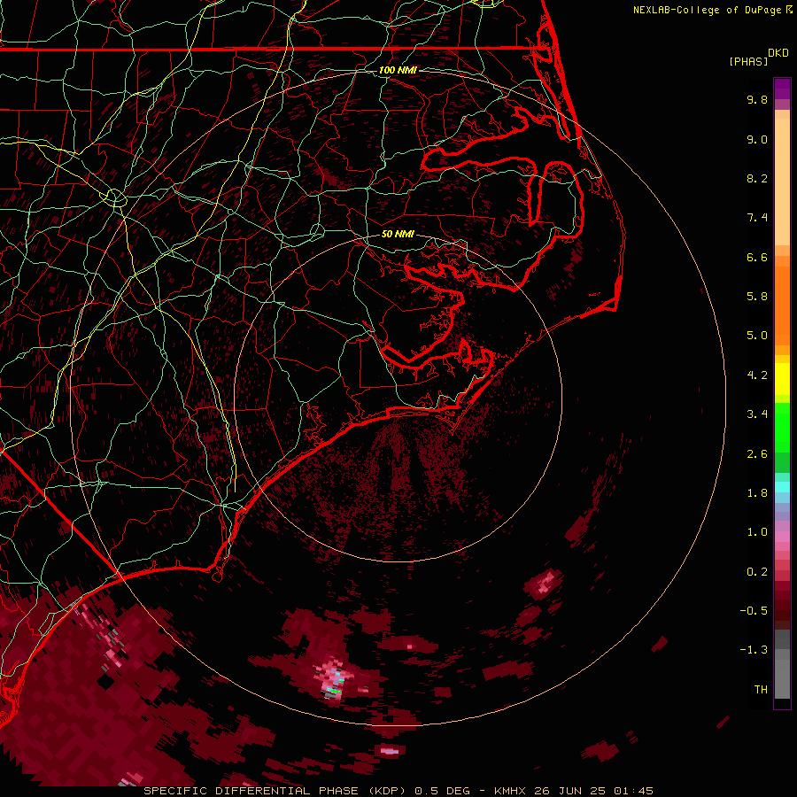This screenshot has width=797, height=797.
Task: Click the 4.2 legend value
Action: pyautogui.click(x=757, y=375)
